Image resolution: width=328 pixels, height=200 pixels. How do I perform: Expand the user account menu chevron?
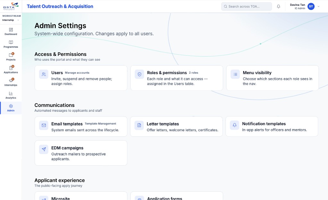coord(319,6)
